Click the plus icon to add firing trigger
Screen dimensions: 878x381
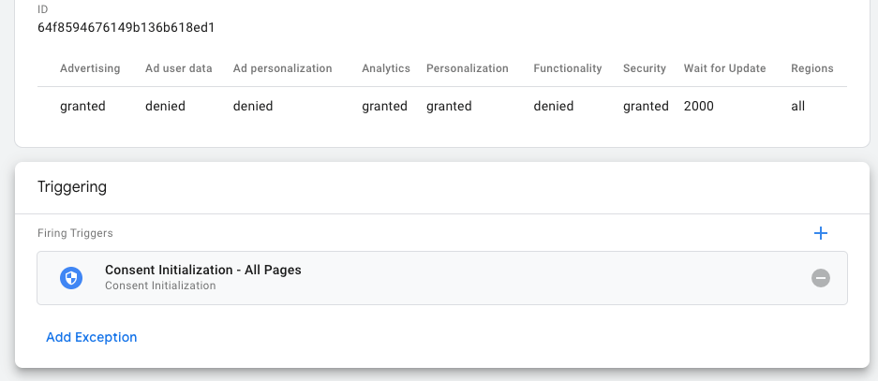click(x=821, y=233)
